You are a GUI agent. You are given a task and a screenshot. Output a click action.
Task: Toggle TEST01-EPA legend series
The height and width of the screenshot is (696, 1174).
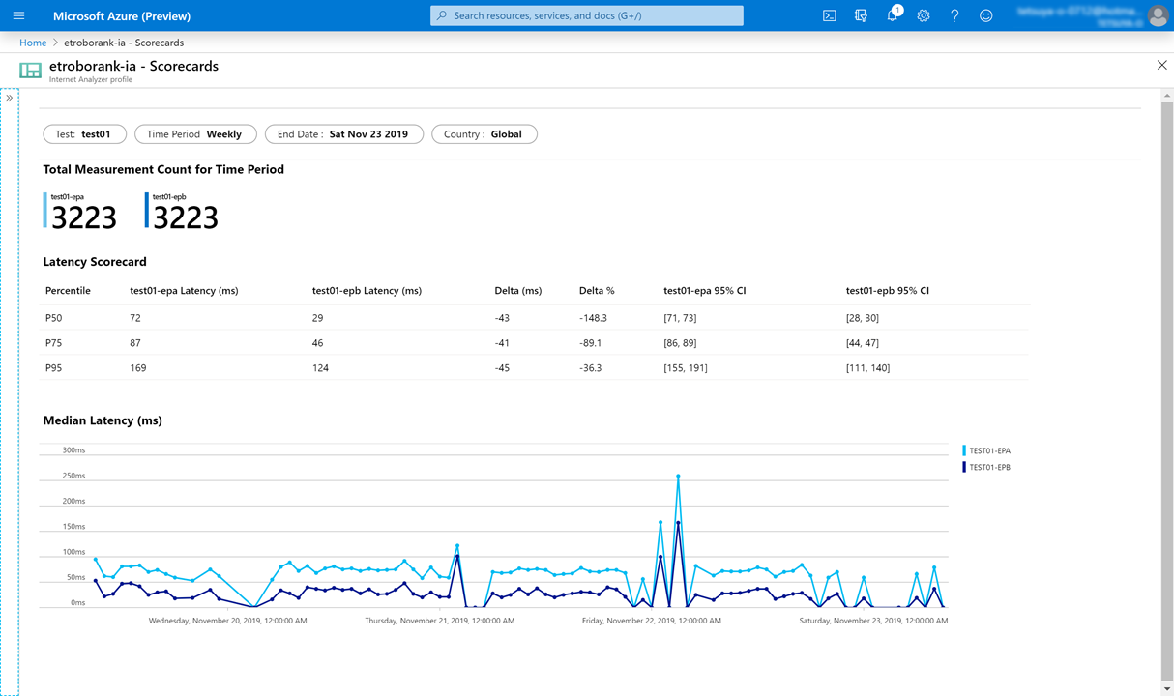[x=988, y=450]
